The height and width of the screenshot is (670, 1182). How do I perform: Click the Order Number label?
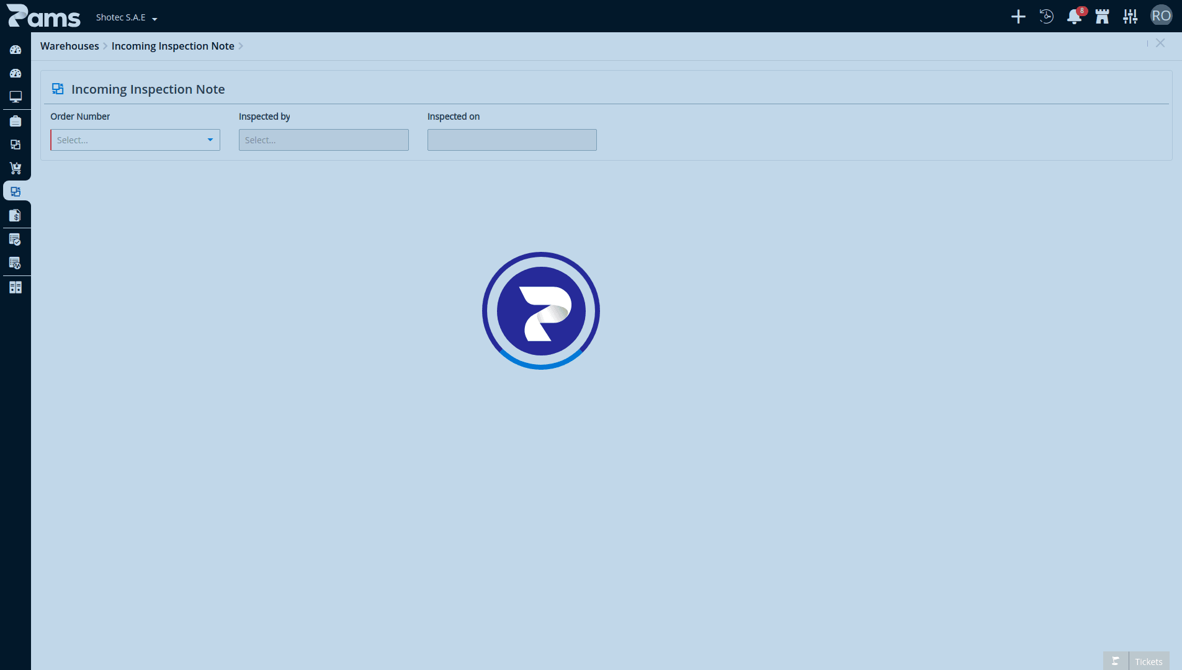80,116
